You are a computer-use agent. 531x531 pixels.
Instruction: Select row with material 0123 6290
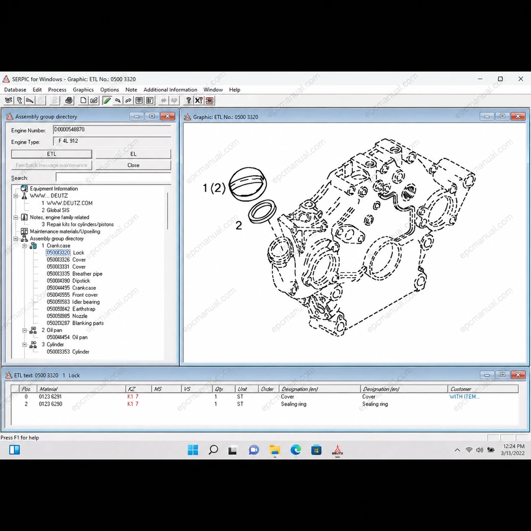(264, 404)
